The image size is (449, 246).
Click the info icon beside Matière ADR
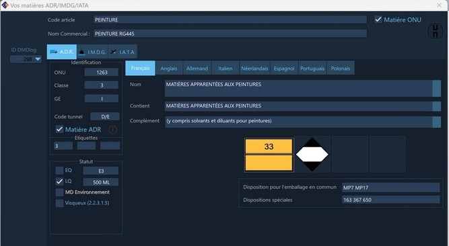pos(112,130)
